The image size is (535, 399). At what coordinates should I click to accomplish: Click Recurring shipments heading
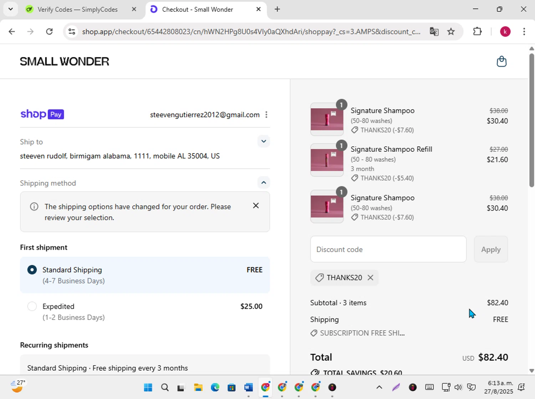pyautogui.click(x=54, y=345)
